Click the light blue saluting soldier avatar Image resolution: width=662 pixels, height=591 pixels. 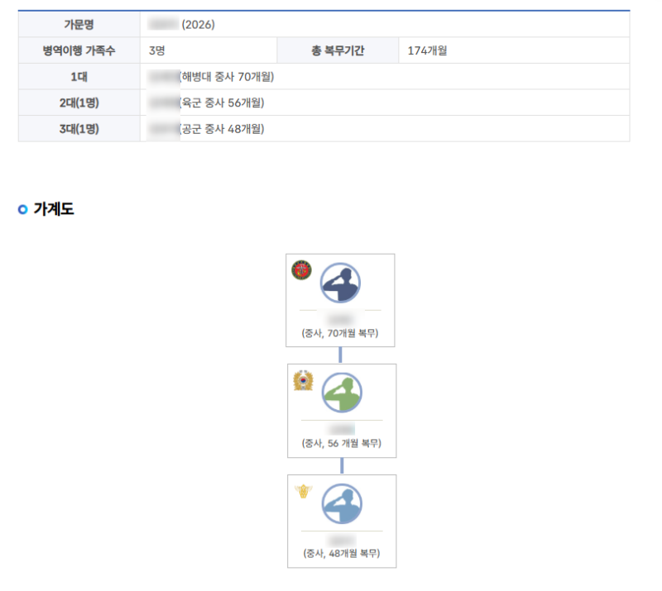tap(342, 503)
